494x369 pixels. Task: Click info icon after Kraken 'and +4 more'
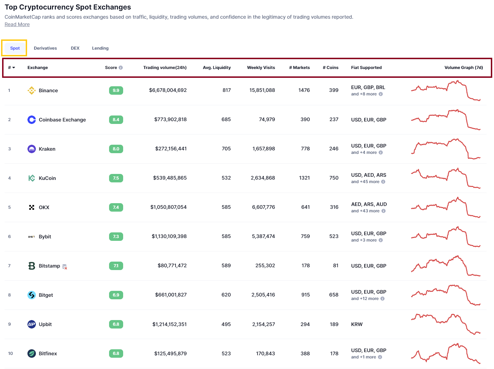coord(381,152)
